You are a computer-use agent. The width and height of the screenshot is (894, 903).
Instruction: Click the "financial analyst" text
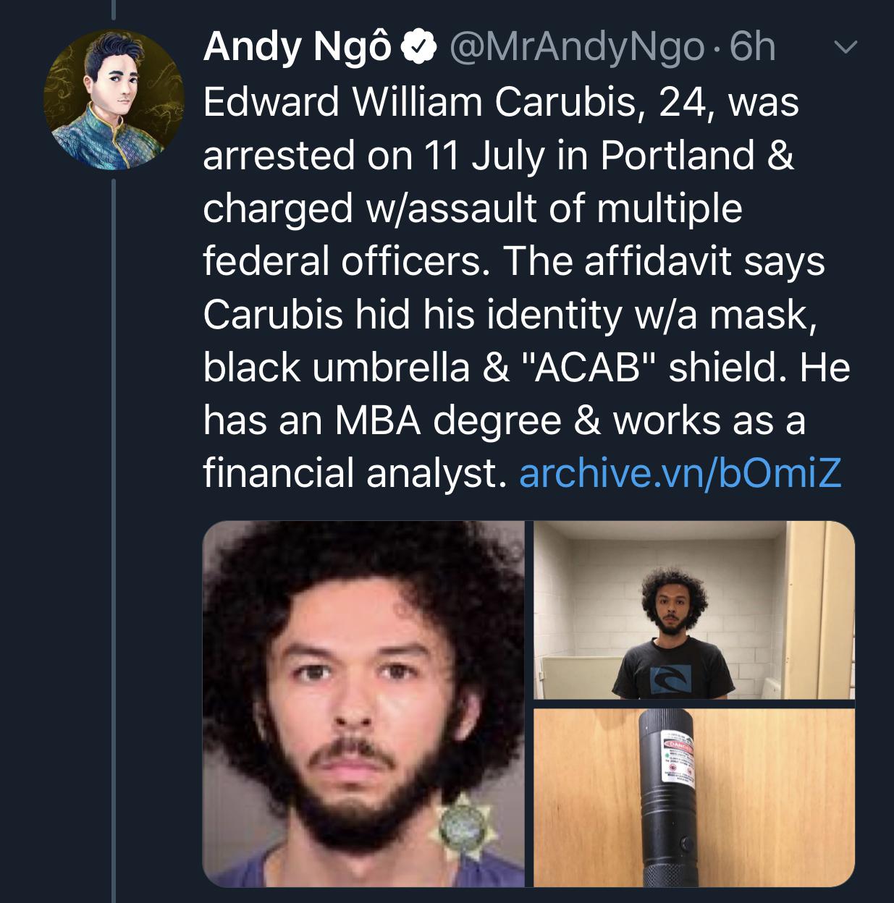click(x=351, y=473)
